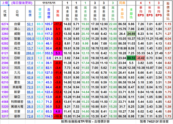The height and width of the screenshot is (124, 173).
Task: Open the 100.5 price link for 智基
Action: pyautogui.click(x=30, y=39)
